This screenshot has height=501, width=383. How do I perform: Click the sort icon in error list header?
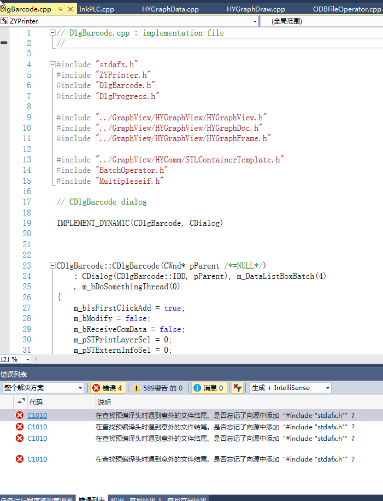pyautogui.click(x=22, y=402)
